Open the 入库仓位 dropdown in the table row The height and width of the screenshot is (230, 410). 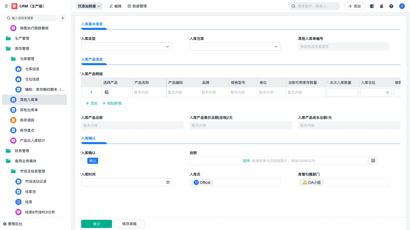coord(376,92)
